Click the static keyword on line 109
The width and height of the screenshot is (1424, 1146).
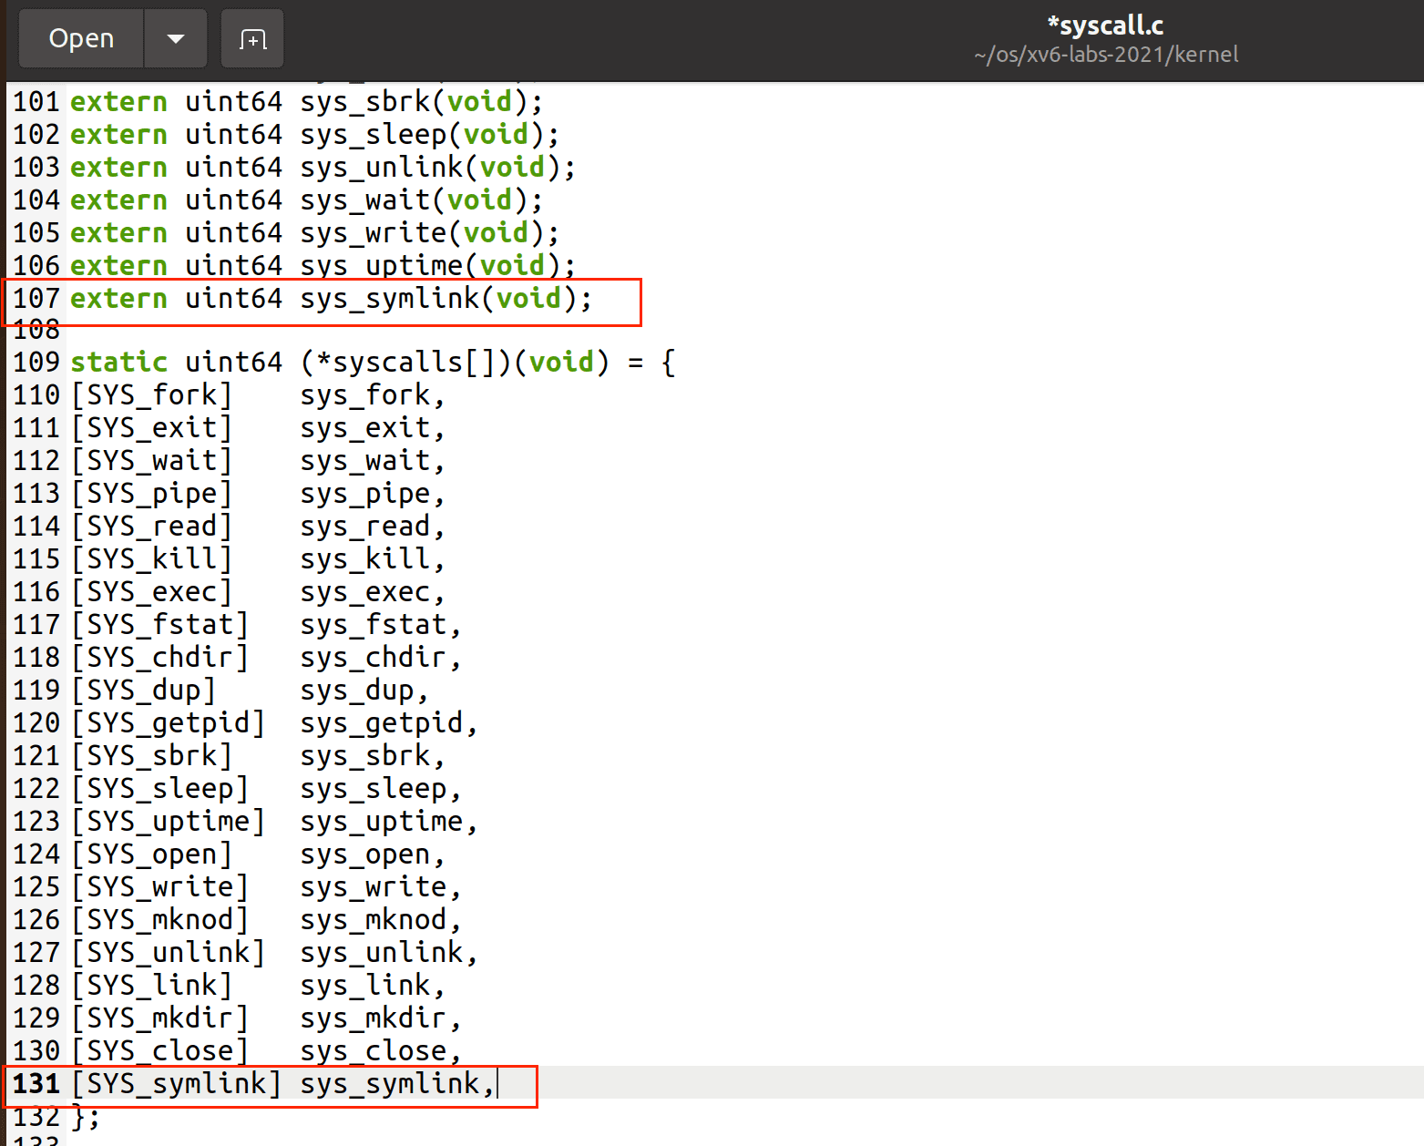(118, 363)
